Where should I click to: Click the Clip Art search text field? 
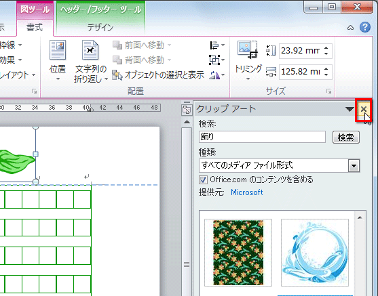[x=262, y=137]
